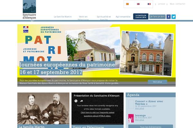
Task: Click the 16 et 17 septembre 2017 title
Action: point(51,72)
